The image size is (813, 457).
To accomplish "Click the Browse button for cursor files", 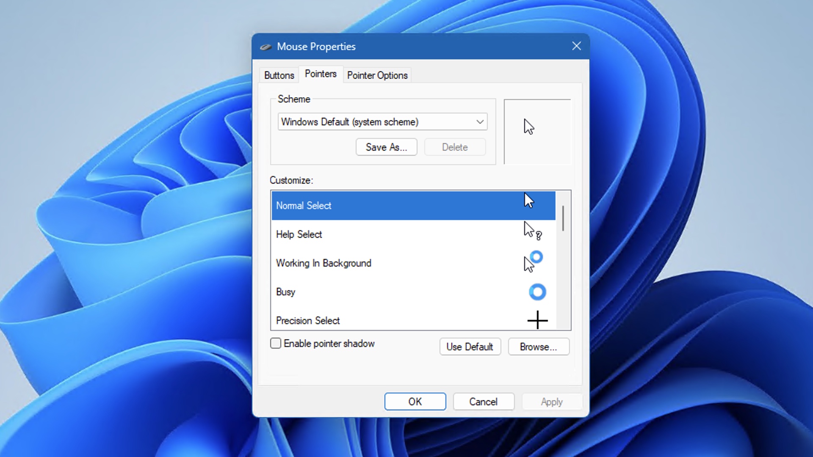I will (x=537, y=347).
